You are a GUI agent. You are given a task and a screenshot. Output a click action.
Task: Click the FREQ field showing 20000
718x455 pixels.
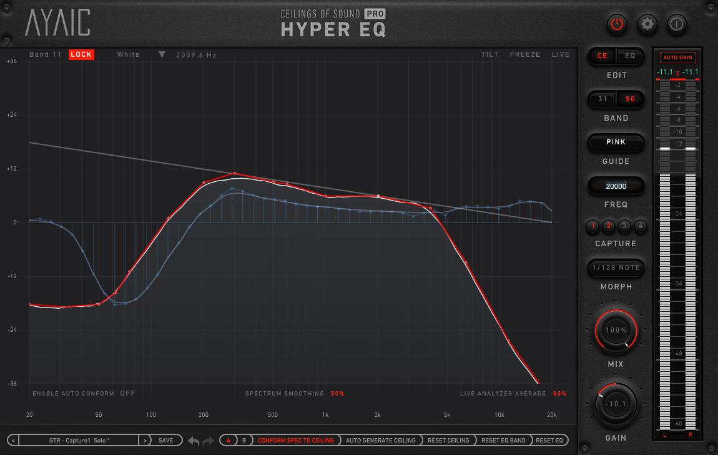coord(616,186)
